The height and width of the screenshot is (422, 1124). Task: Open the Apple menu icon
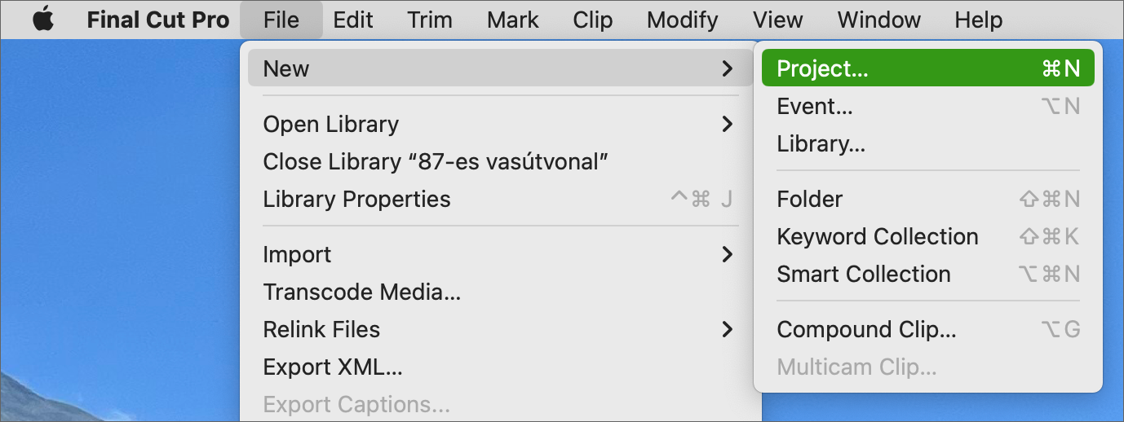click(43, 20)
